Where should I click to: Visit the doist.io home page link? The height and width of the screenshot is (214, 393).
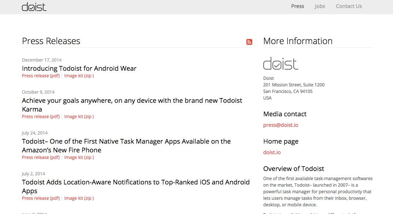[272, 152]
